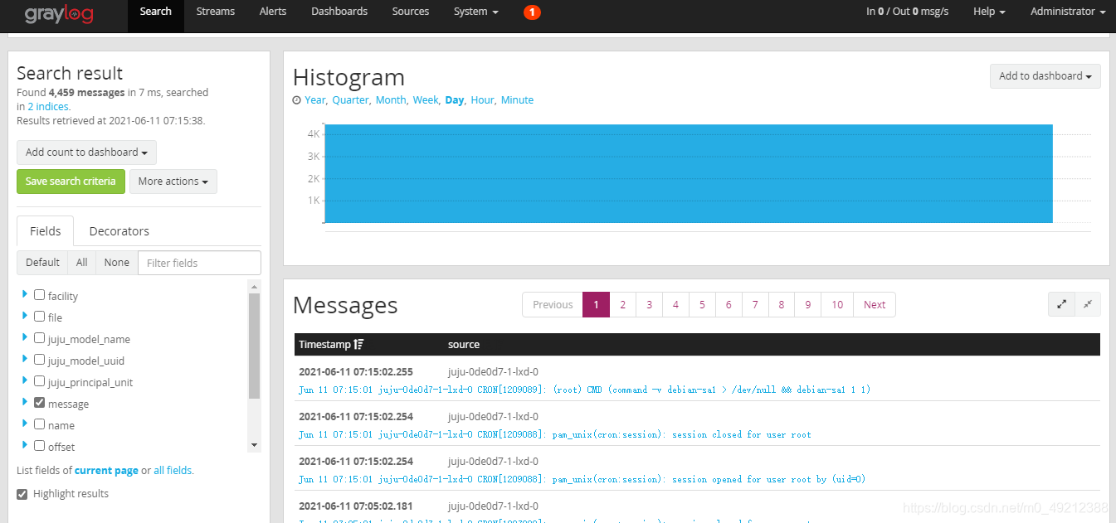Image resolution: width=1116 pixels, height=523 pixels.
Task: Open the notification badge showing 1
Action: point(532,12)
